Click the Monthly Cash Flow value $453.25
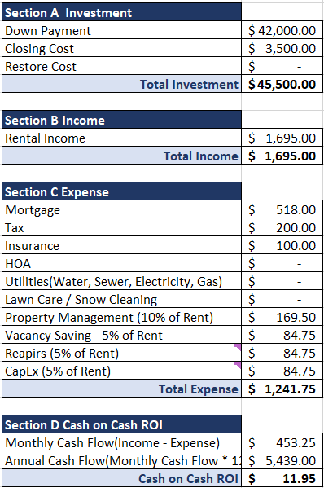This screenshot has width=324, height=488. coord(282,442)
